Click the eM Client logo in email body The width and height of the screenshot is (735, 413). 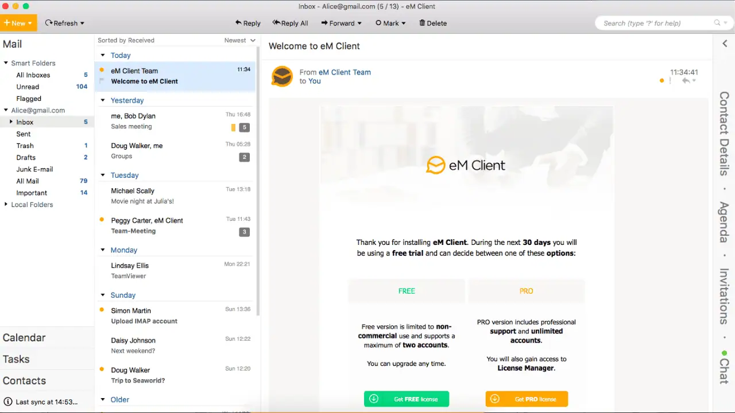466,165
